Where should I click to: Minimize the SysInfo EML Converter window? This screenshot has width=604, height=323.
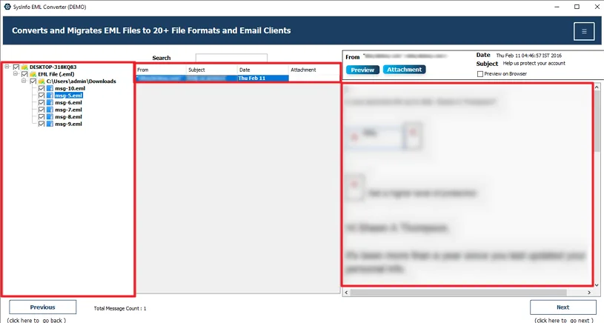tap(557, 7)
